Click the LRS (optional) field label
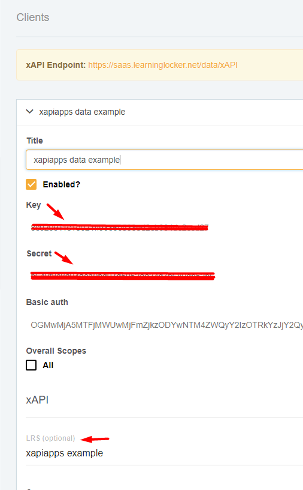Screen dimensions: 303x490 [50, 438]
